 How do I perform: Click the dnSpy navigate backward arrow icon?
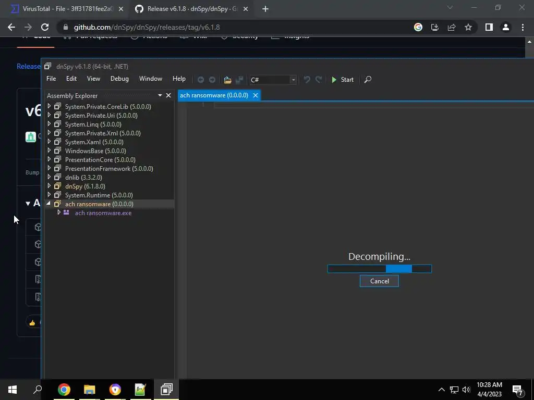coord(201,80)
